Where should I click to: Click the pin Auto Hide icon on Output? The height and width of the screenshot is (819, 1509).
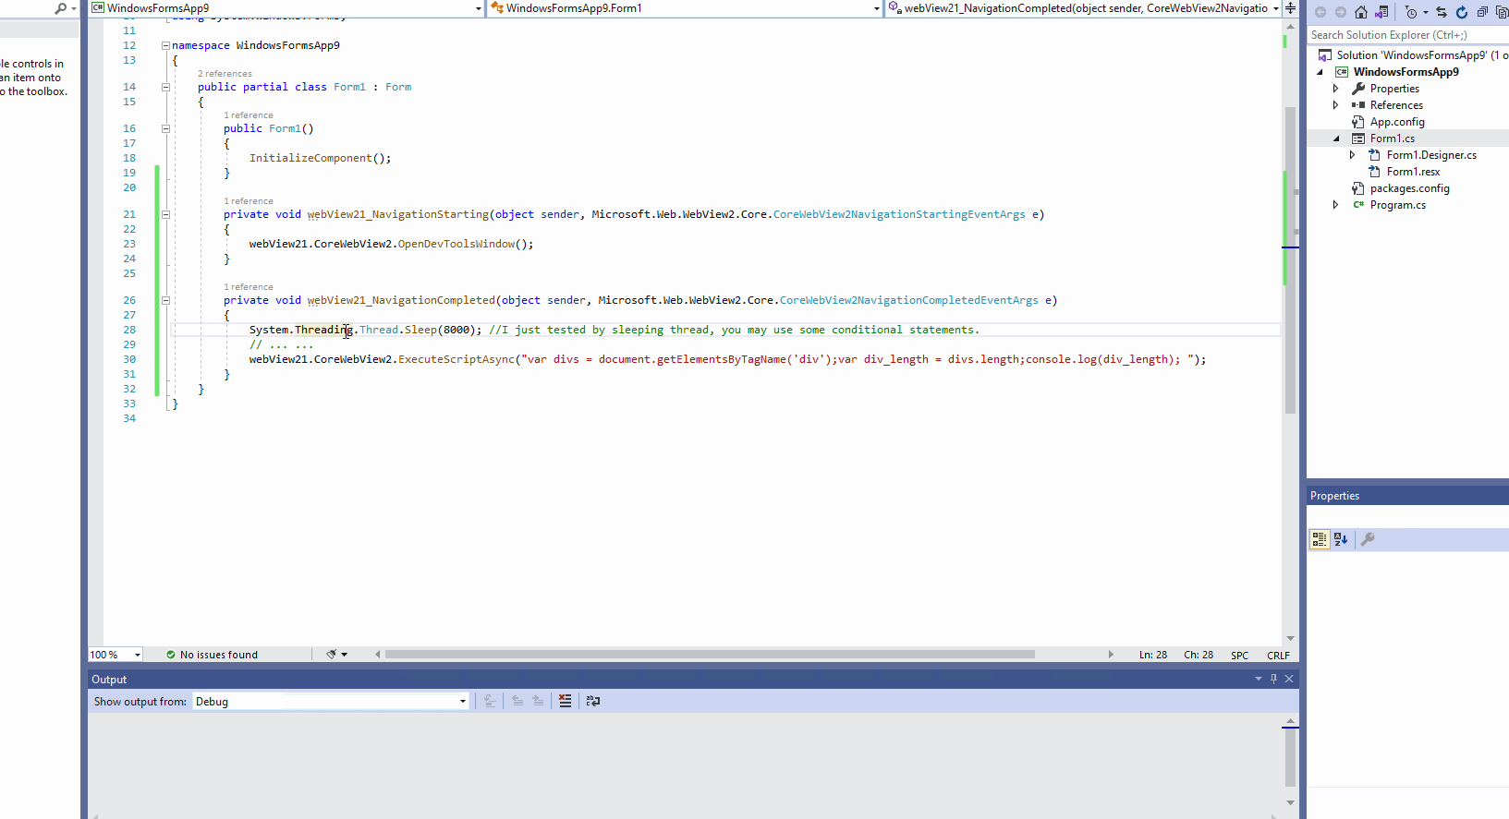click(x=1273, y=679)
